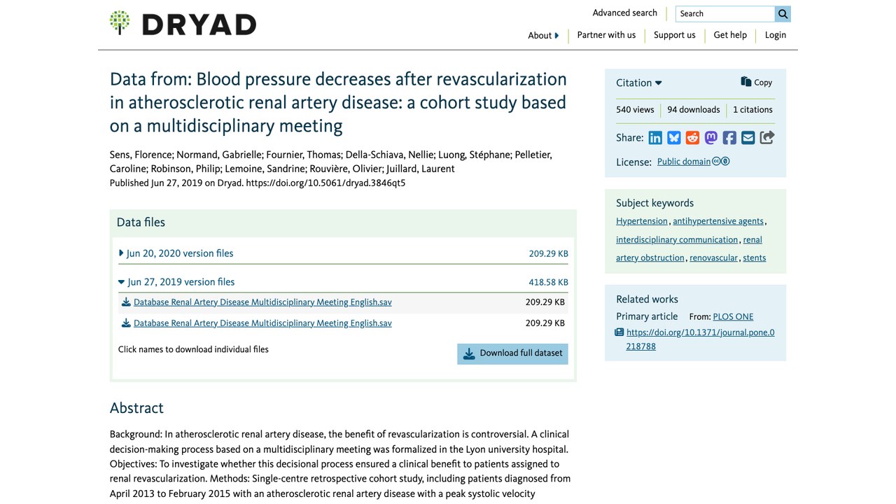This screenshot has height=504, width=896.
Task: Click the 'Subject keywords' heading
Action: coord(654,203)
